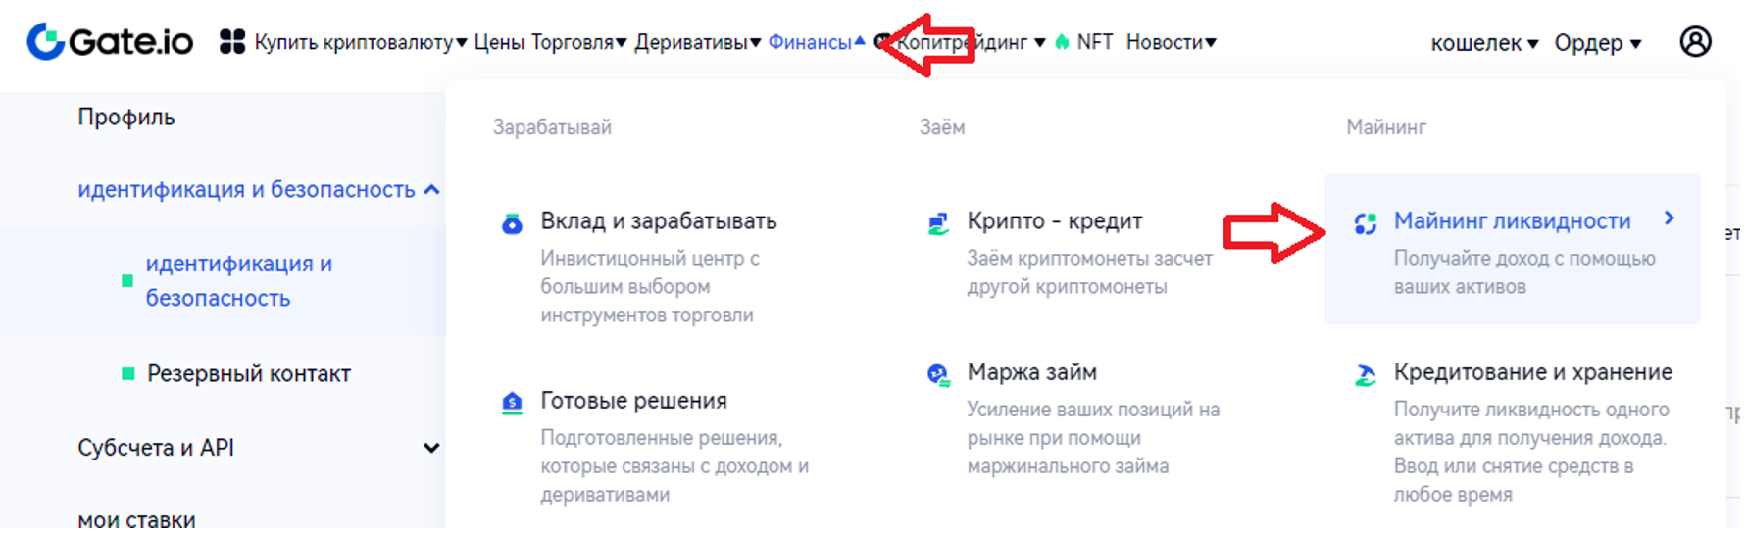Click the Вклад и зарабатывать money bag icon
1747x533 pixels.
512,224
